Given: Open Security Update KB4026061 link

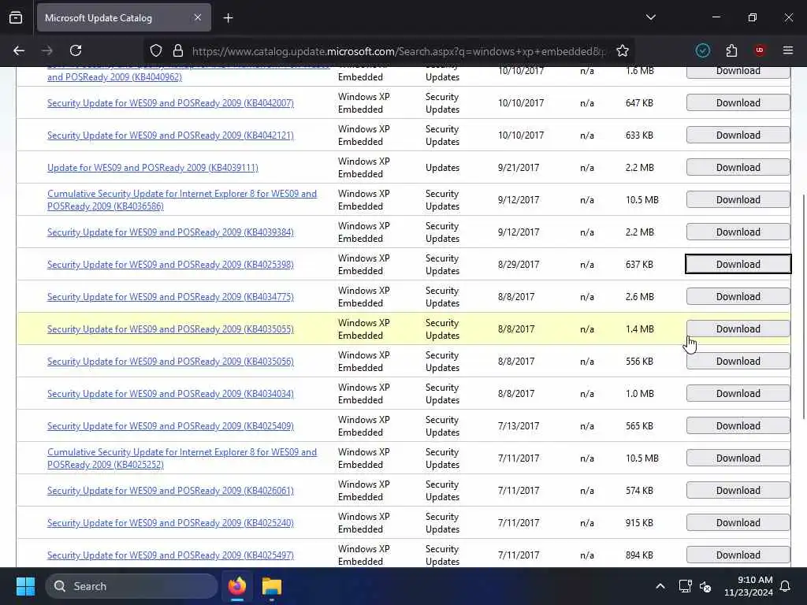Looking at the screenshot, I should 170,491.
